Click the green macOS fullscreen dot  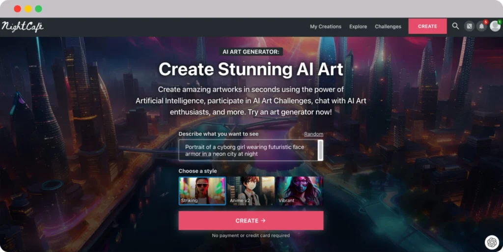38,9
